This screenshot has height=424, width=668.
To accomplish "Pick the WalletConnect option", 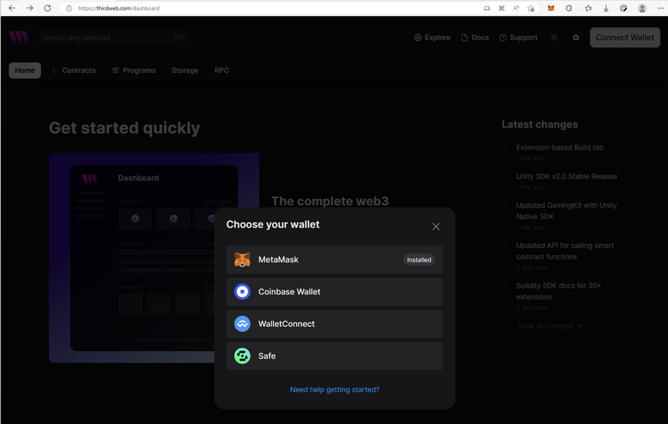I will [x=334, y=324].
